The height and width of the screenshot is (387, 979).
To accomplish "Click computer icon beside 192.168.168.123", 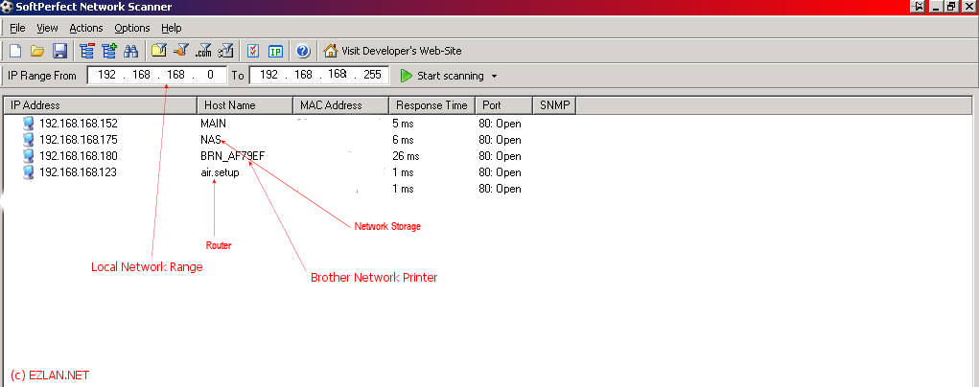I will pos(28,172).
